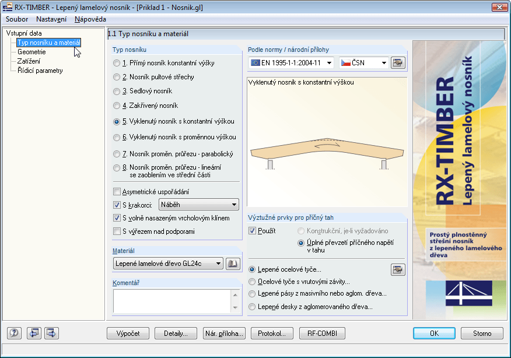This screenshot has width=511, height=358.
Task: Select Ocelové tyče s vrutovými závity option
Action: [252, 282]
